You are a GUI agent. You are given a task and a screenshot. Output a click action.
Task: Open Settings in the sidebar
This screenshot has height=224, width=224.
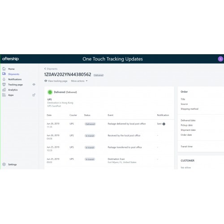coord(13,164)
